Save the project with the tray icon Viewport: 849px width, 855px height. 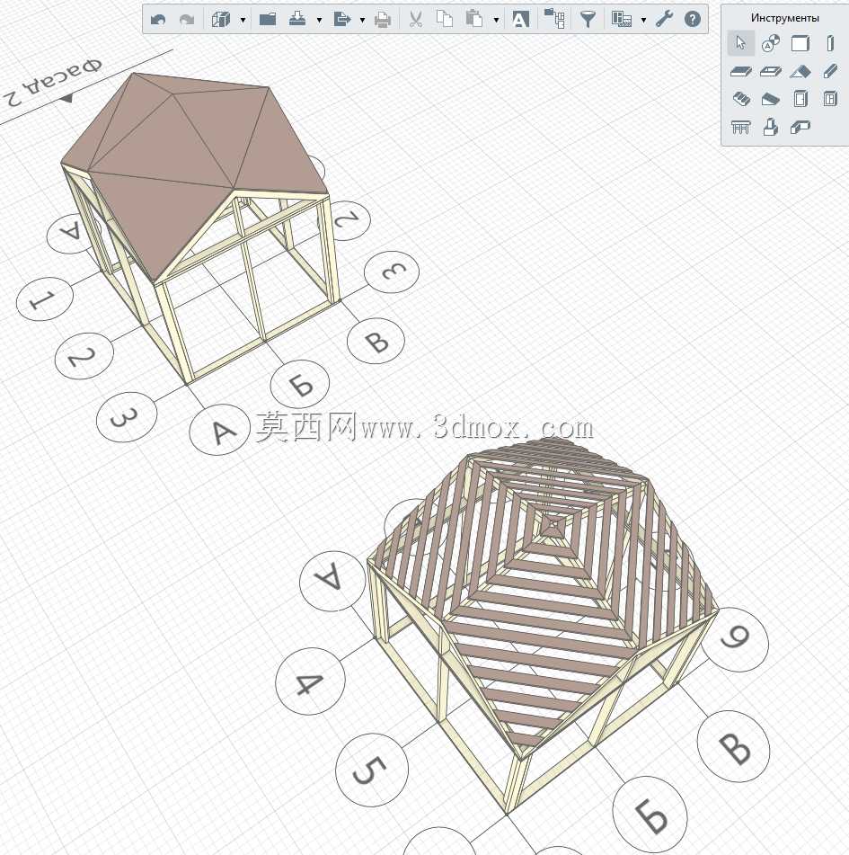pyautogui.click(x=297, y=20)
